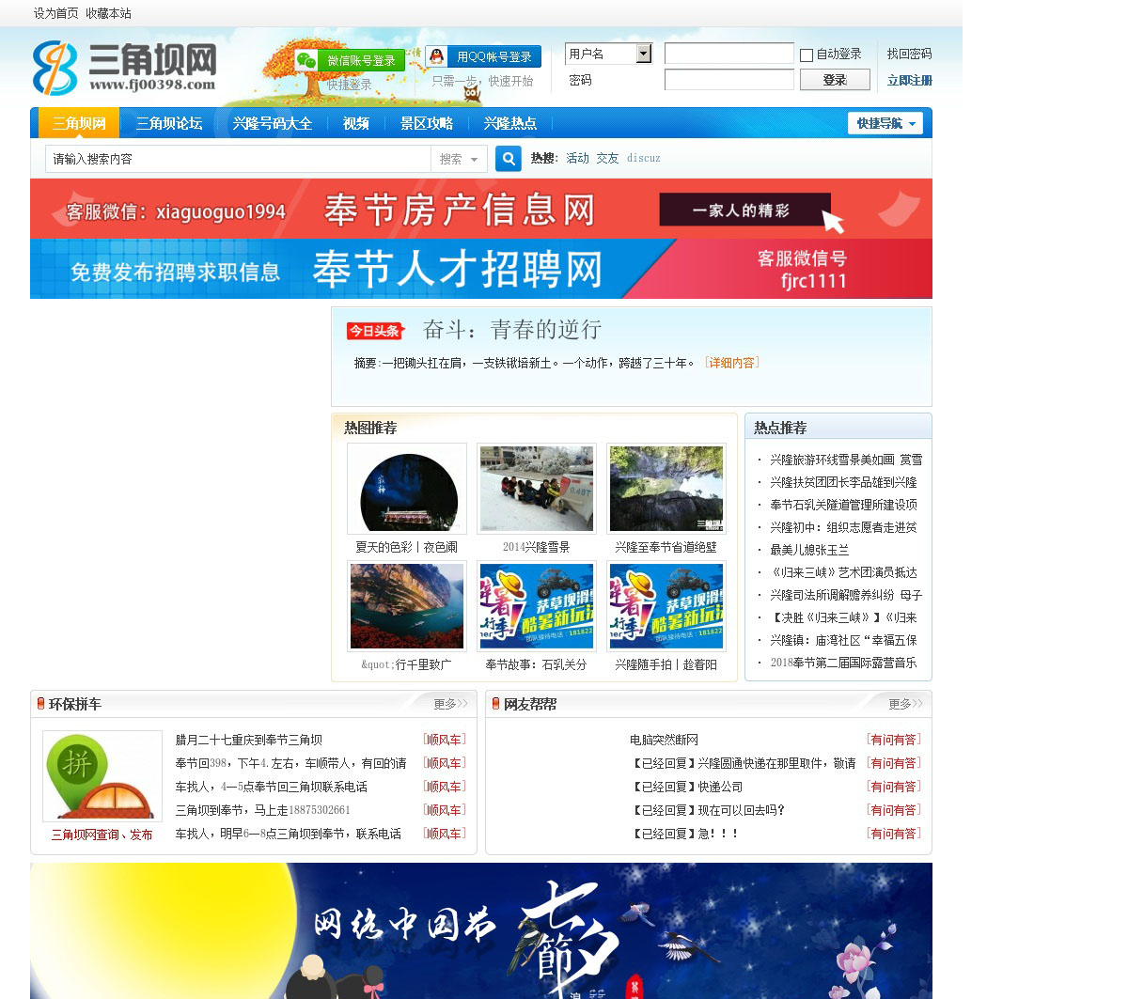The height and width of the screenshot is (999, 1128).
Task: Open 《归来三峡》艺术团演员抵达 article
Action: (x=843, y=572)
